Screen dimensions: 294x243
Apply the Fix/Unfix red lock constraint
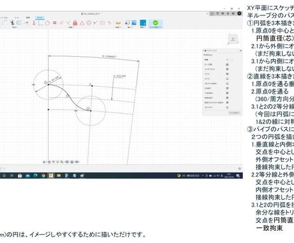coord(75,23)
